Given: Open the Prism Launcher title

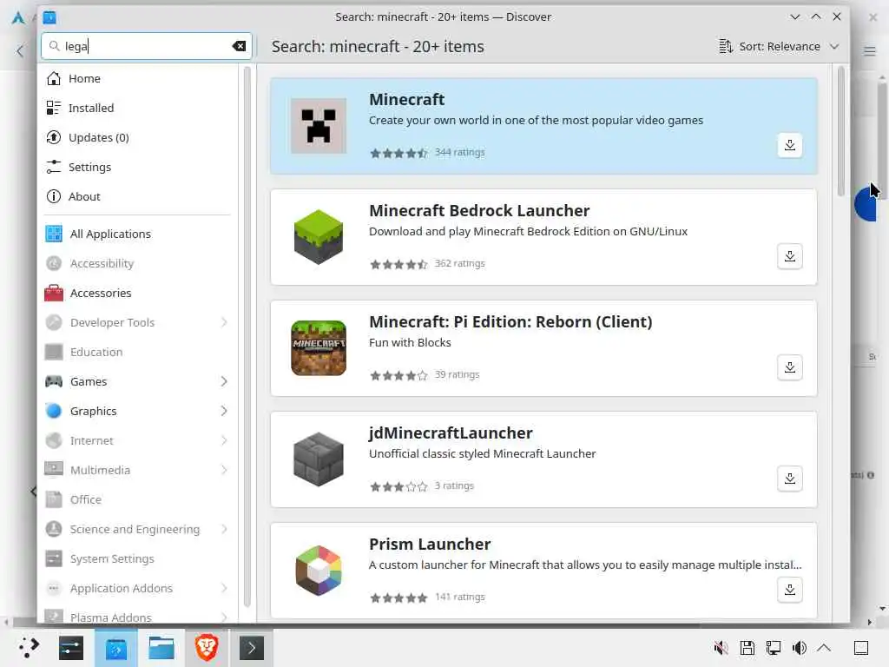Looking at the screenshot, I should (x=430, y=544).
